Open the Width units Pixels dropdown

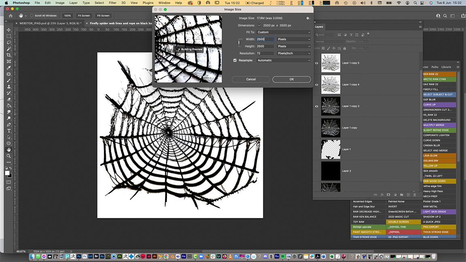(293, 39)
